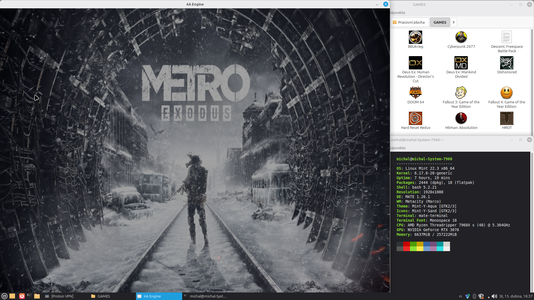Open the Proton VPN tray icon
This screenshot has width=534, height=300.
(468, 296)
